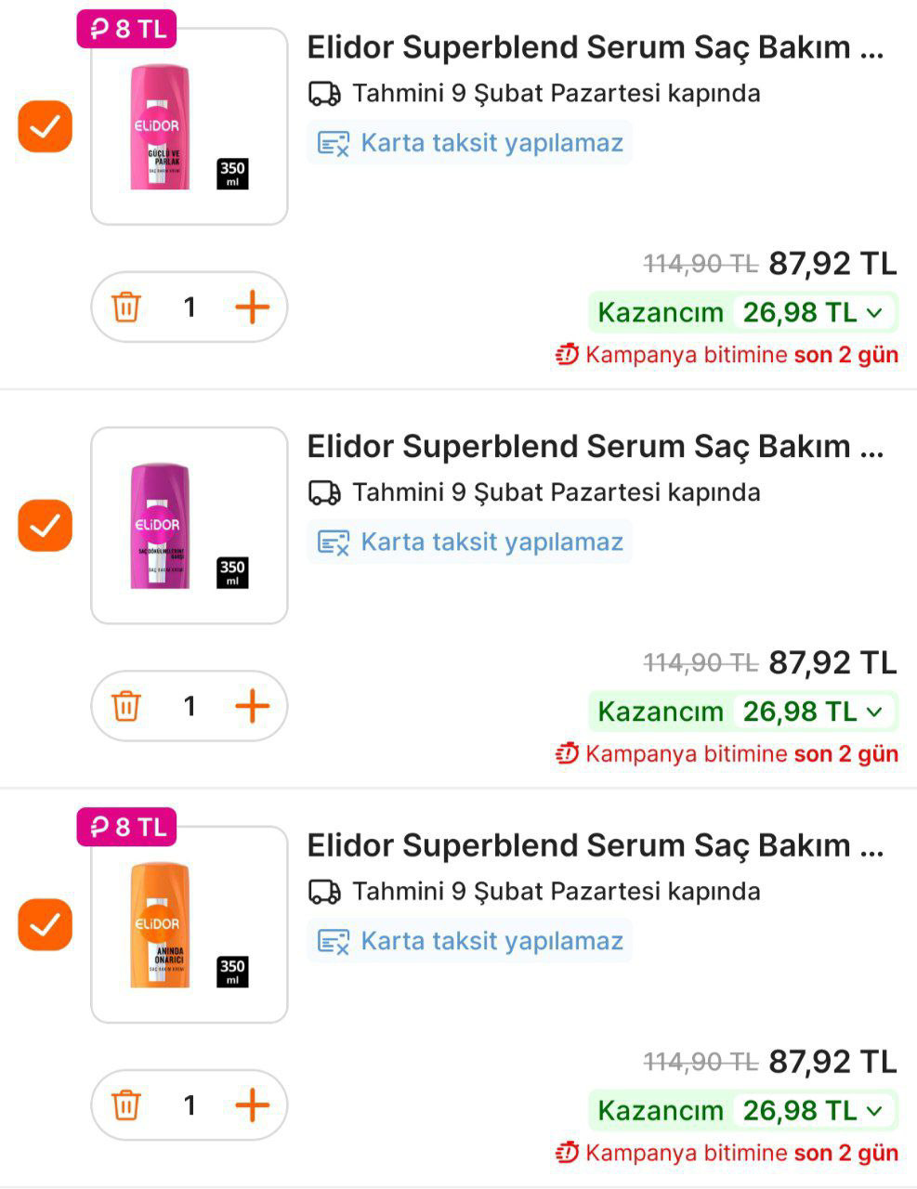Deselect the second Elidor product checkbox
This screenshot has width=917, height=1189.
pyautogui.click(x=45, y=526)
